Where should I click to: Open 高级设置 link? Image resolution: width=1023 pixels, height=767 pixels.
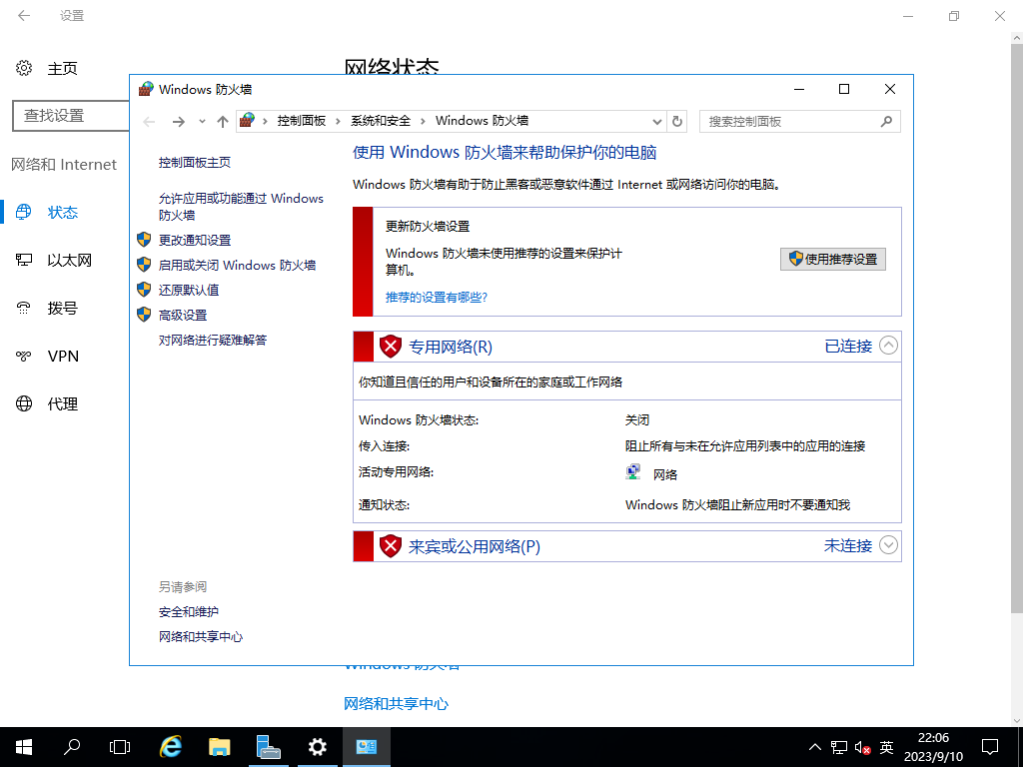click(x=183, y=315)
